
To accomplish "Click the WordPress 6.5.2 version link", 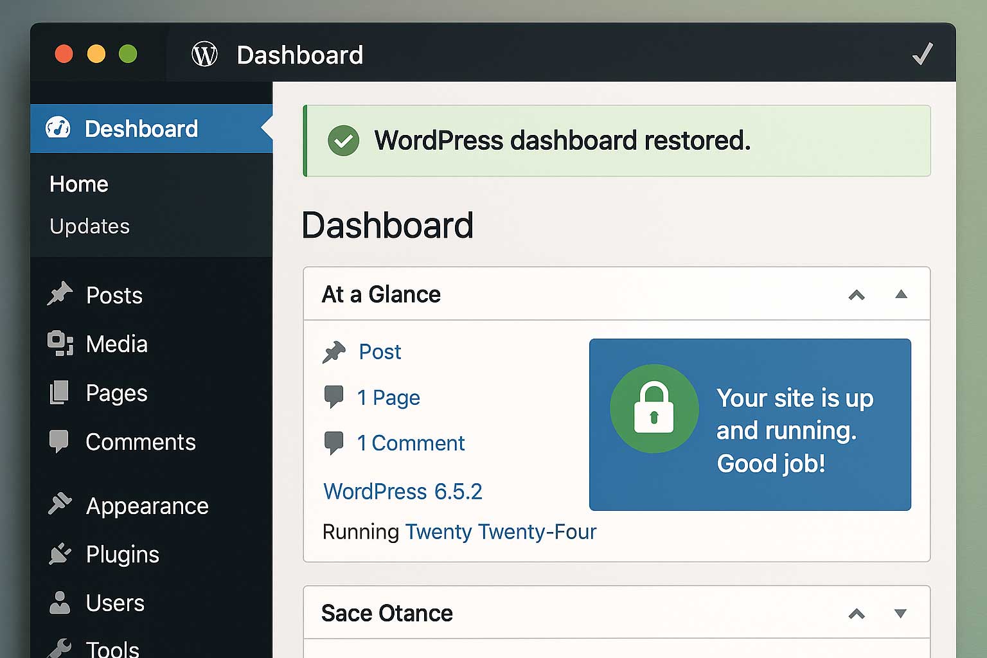I will click(x=403, y=492).
